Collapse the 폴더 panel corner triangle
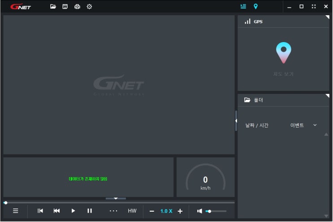The height and width of the screenshot is (222, 333). 327,96
